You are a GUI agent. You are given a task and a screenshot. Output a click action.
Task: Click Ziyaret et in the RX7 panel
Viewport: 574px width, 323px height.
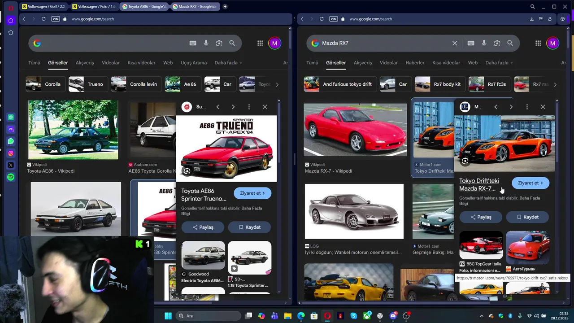pos(531,183)
